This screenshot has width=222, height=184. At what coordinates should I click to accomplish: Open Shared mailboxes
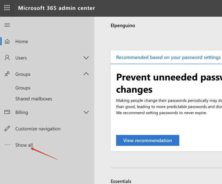(34, 99)
